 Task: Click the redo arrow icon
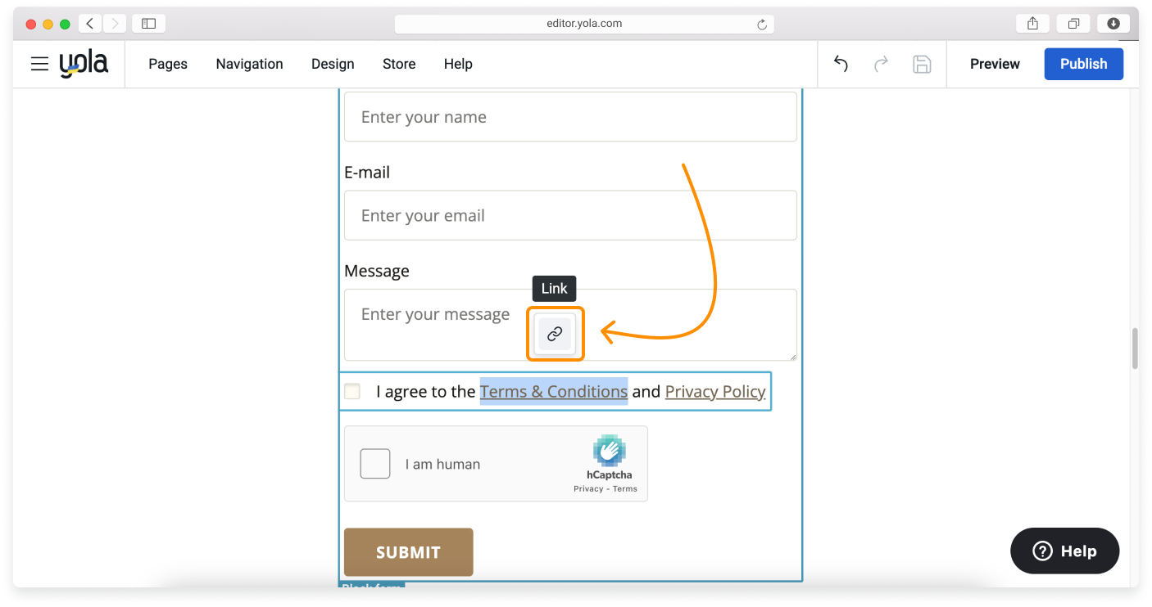pos(882,64)
